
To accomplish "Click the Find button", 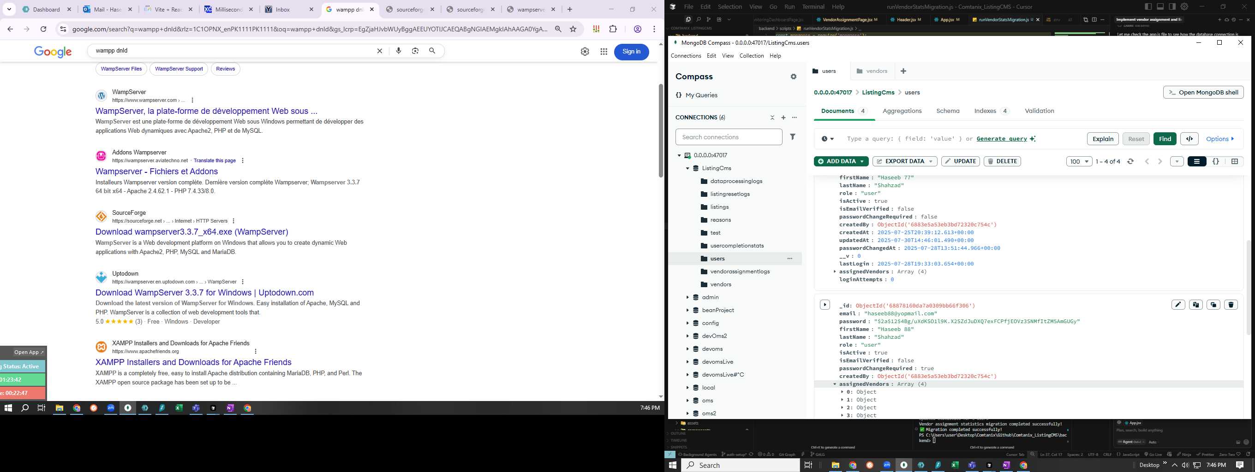I will (1165, 139).
